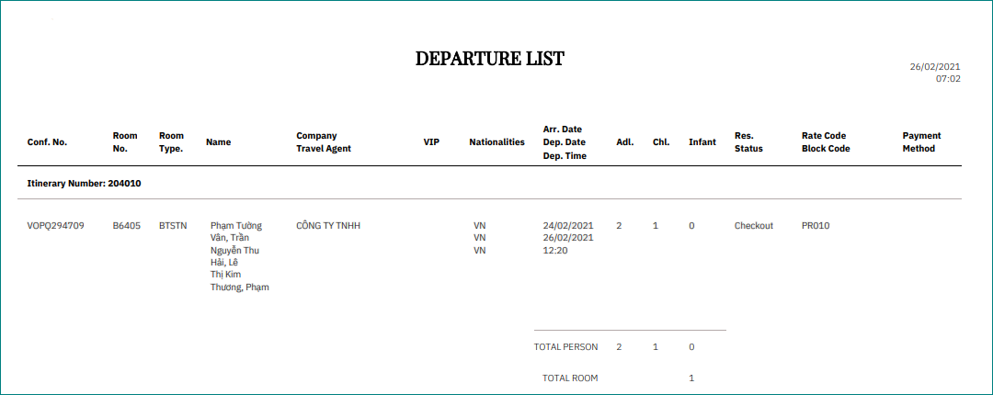
Task: Select confirmation number VOPQ294709
Action: tap(56, 225)
